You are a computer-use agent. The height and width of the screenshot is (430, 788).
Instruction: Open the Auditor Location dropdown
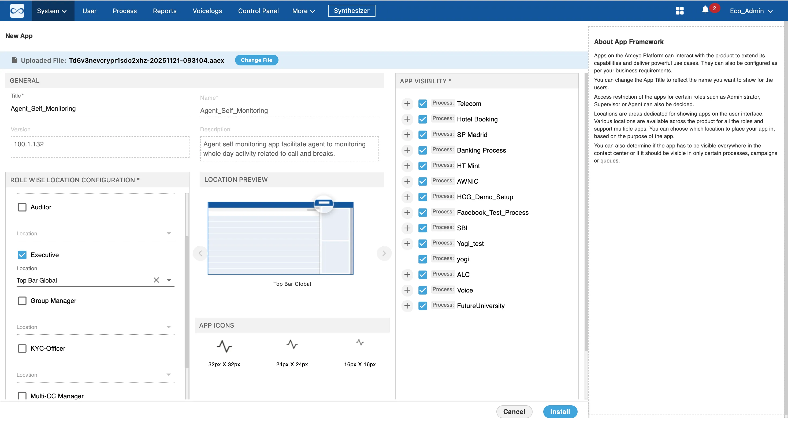point(95,233)
